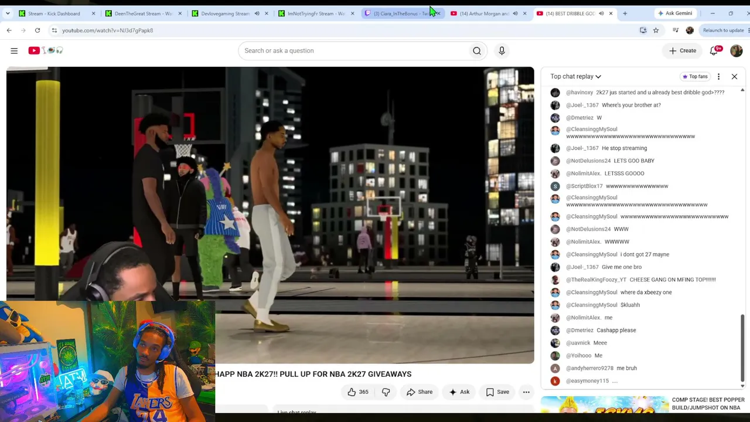
Task: Click the Top fans button
Action: click(694, 76)
